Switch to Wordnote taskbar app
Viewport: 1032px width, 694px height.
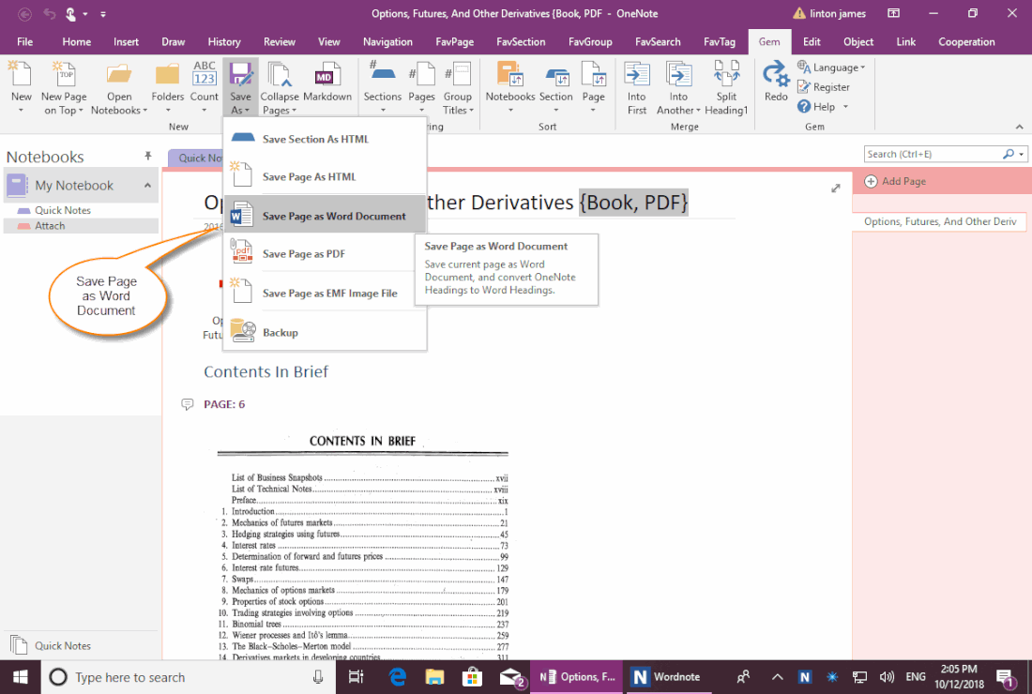(x=667, y=677)
